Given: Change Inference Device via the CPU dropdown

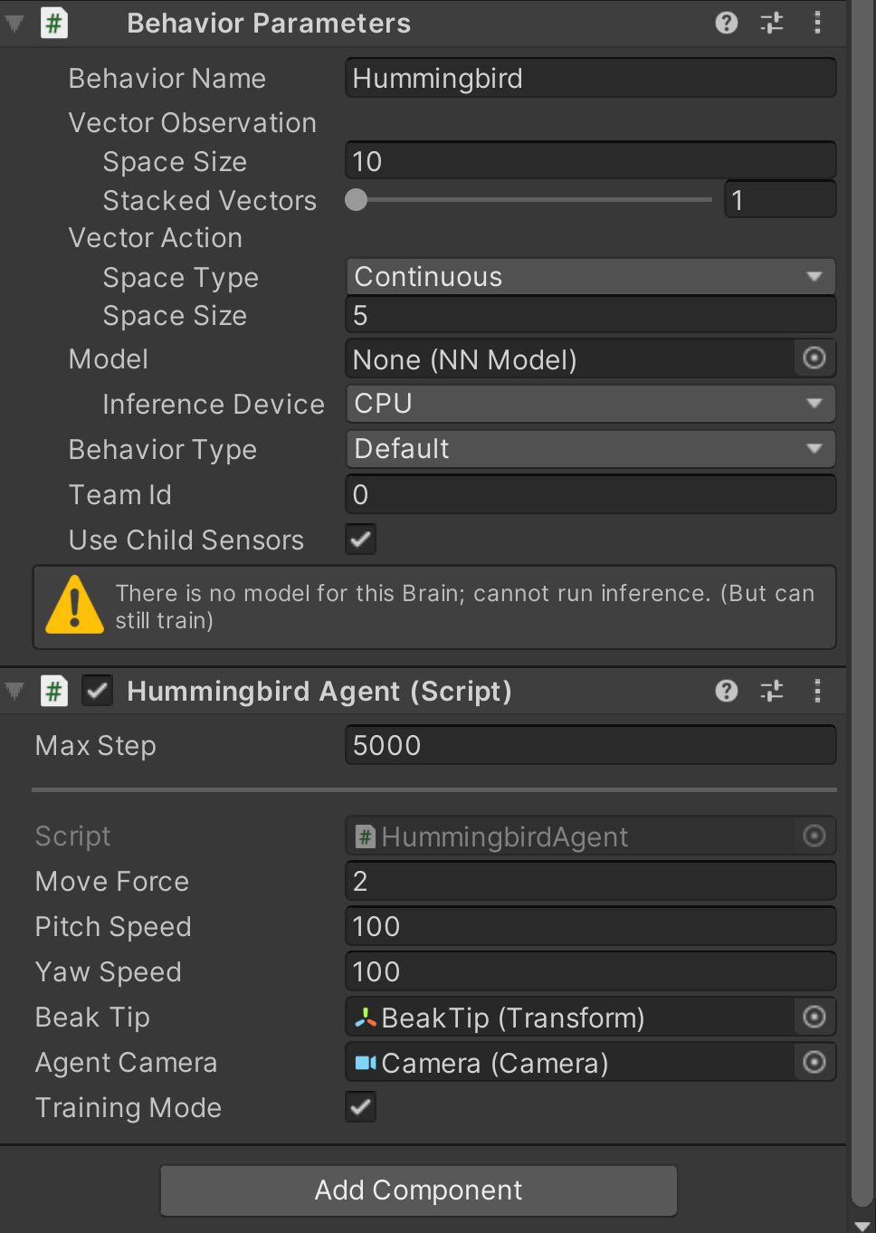Looking at the screenshot, I should click(590, 404).
